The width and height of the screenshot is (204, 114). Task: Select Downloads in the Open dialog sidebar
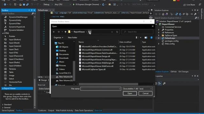(x=64, y=58)
